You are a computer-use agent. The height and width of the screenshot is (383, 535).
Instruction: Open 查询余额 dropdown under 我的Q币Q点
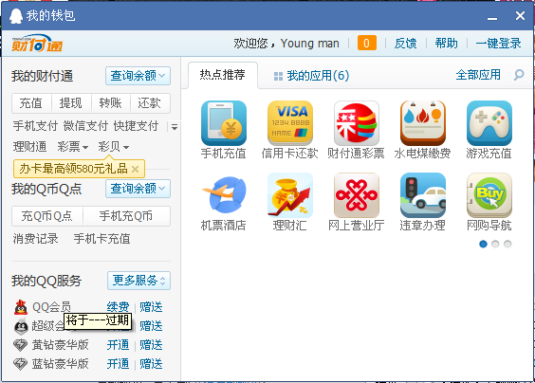(138, 189)
